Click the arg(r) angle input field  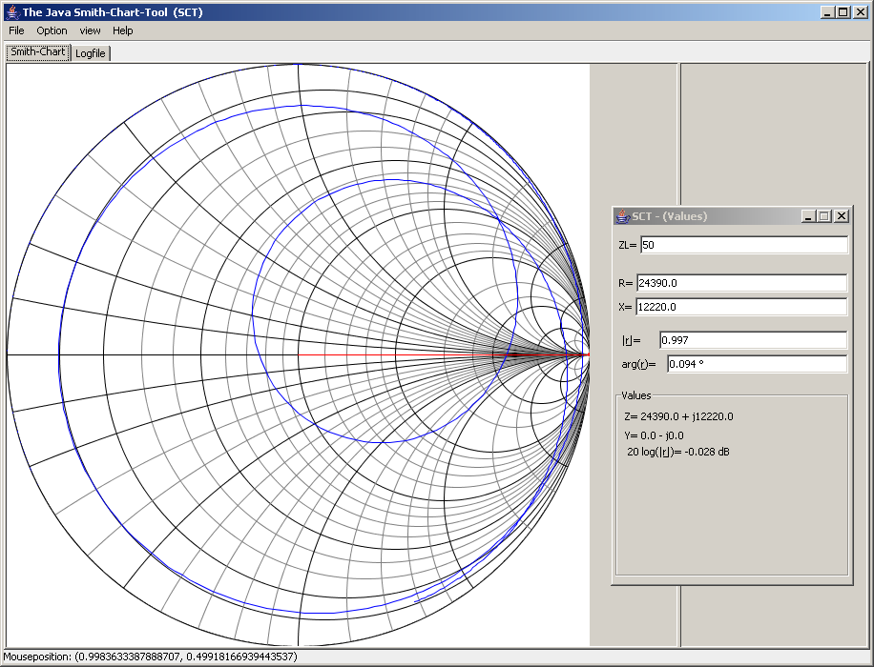pyautogui.click(x=757, y=364)
